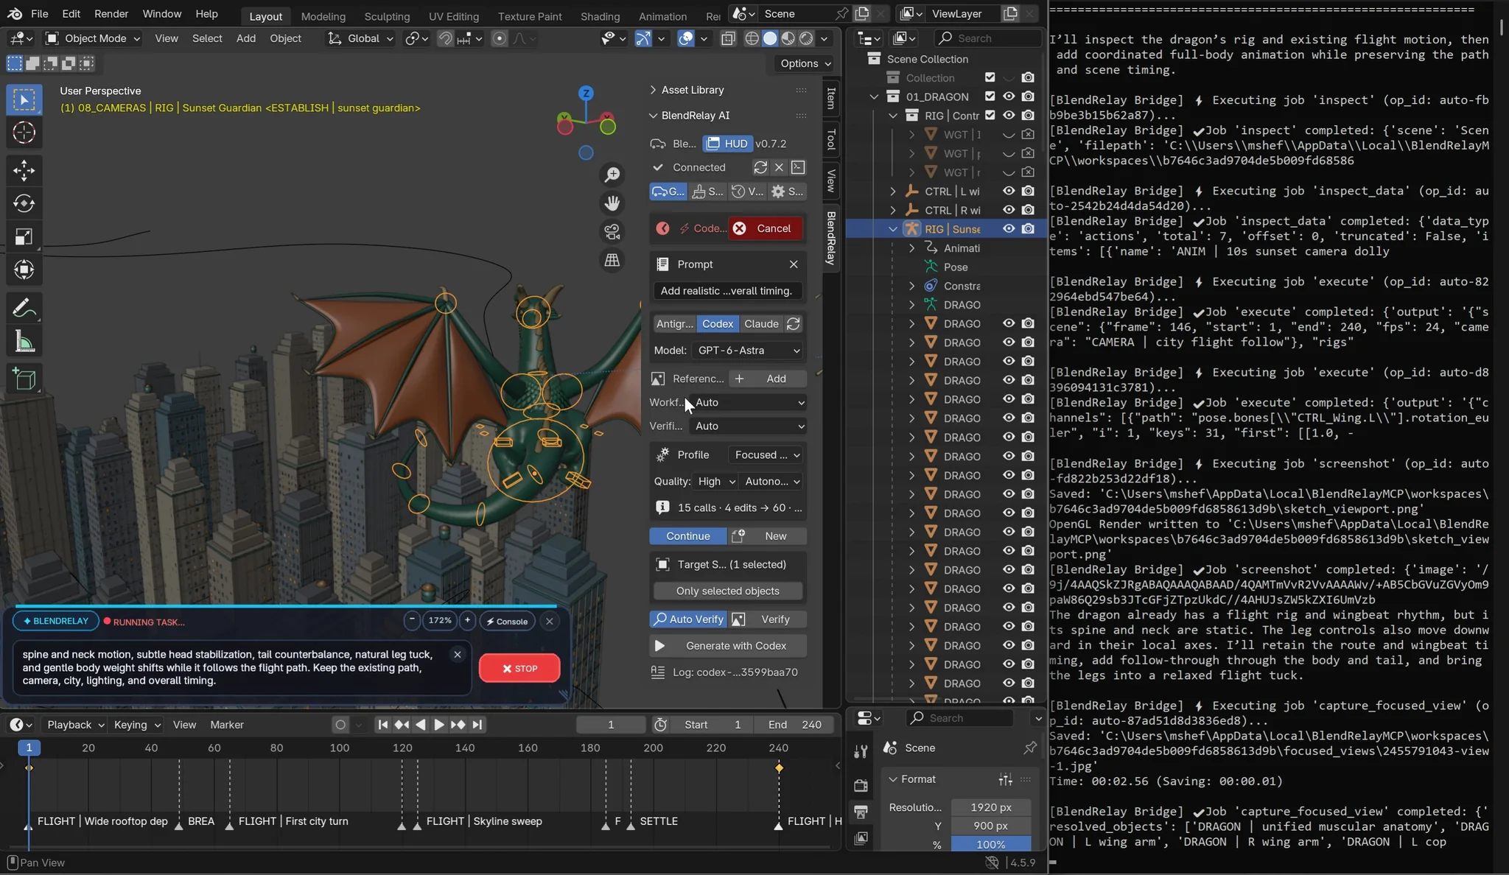Toggle visibility of 01_DRAGON collection
This screenshot has height=875, width=1509.
(1009, 96)
